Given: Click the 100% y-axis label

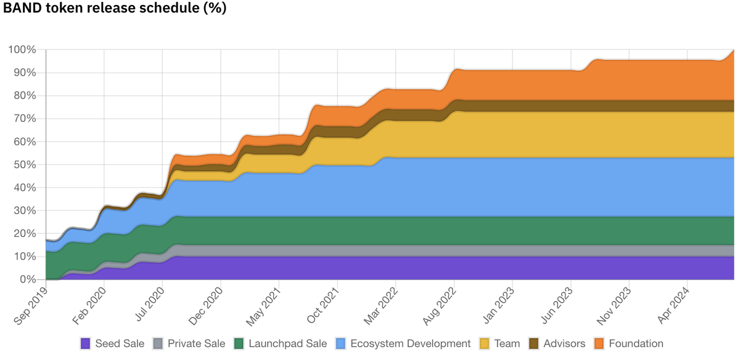Looking at the screenshot, I should [x=23, y=50].
